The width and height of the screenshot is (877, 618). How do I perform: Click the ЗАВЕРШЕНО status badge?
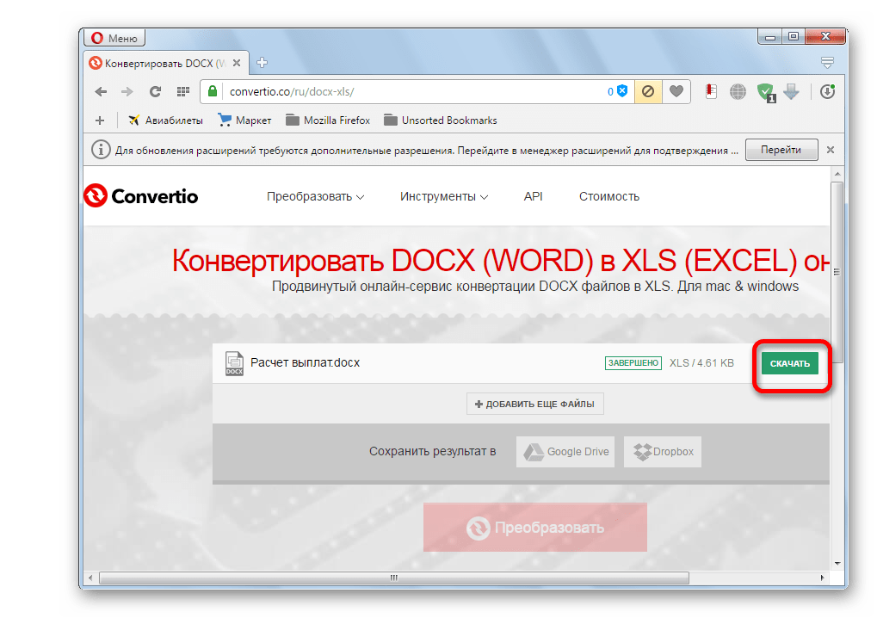click(633, 363)
